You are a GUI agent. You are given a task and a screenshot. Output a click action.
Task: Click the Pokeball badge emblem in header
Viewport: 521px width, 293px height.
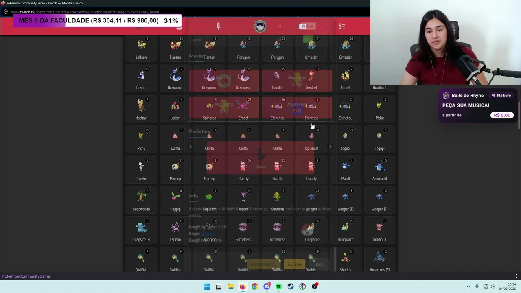coord(260,26)
